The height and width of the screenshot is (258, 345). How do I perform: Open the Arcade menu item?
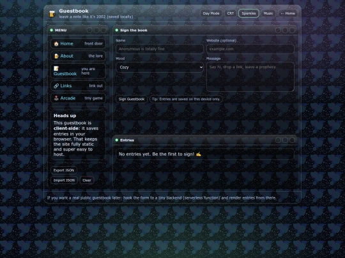78,98
